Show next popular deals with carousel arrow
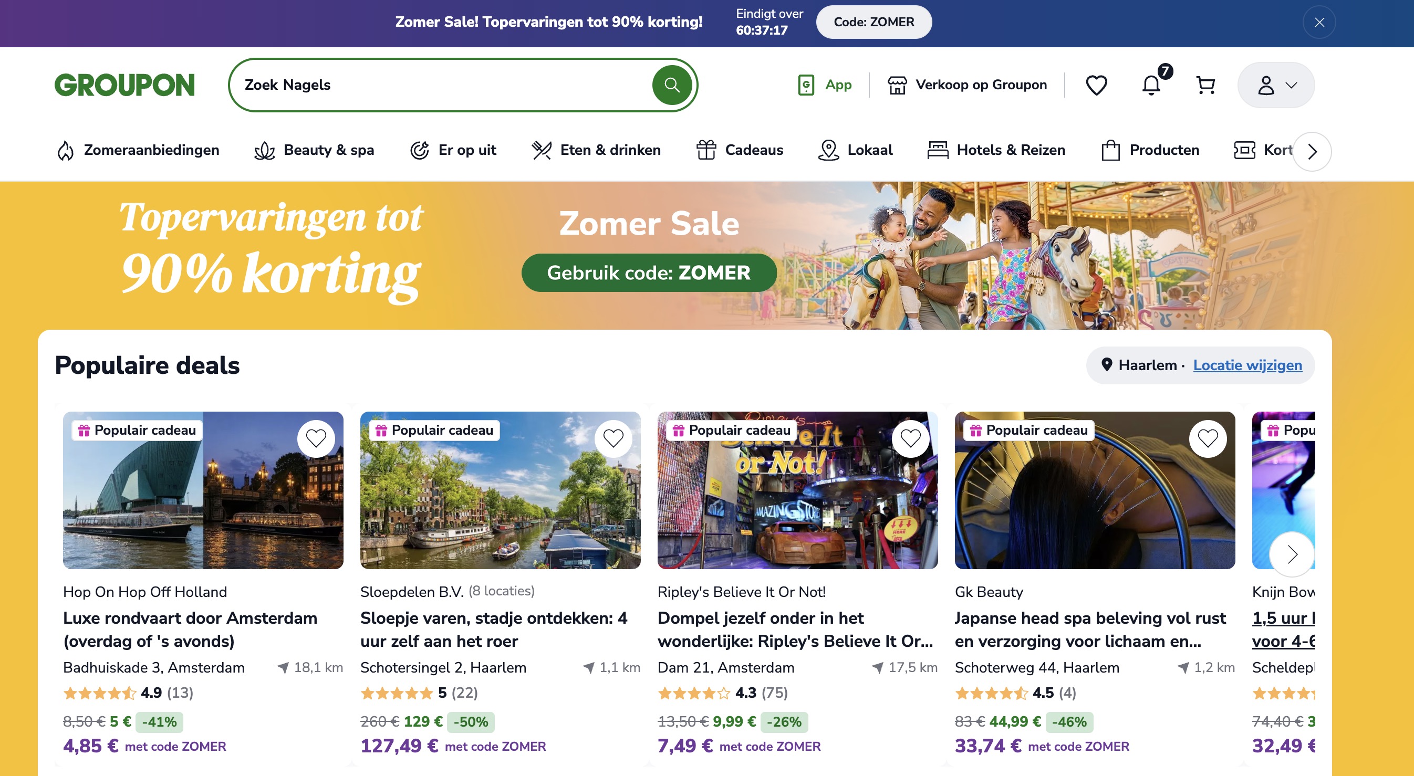 1292,554
